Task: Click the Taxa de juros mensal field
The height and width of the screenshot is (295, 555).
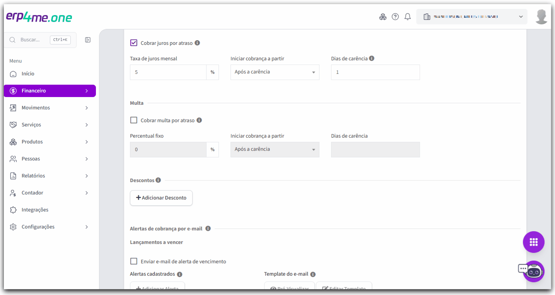Action: pyautogui.click(x=168, y=72)
